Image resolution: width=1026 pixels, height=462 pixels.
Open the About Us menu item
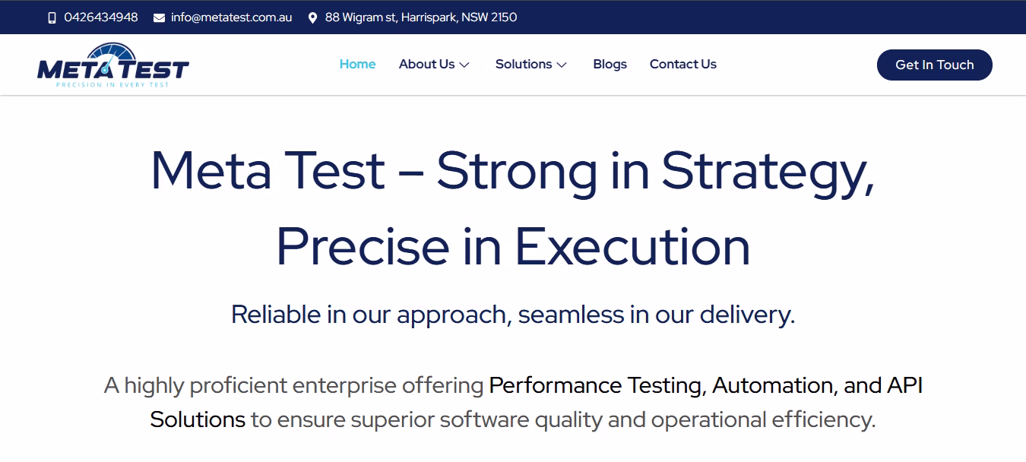[x=426, y=65]
